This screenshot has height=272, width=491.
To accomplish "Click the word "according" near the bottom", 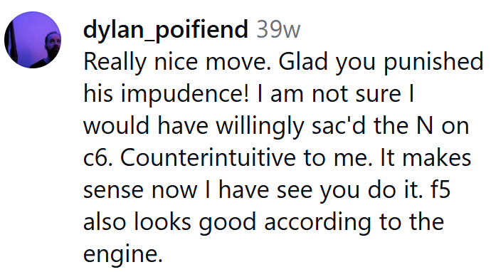I will [x=318, y=222].
